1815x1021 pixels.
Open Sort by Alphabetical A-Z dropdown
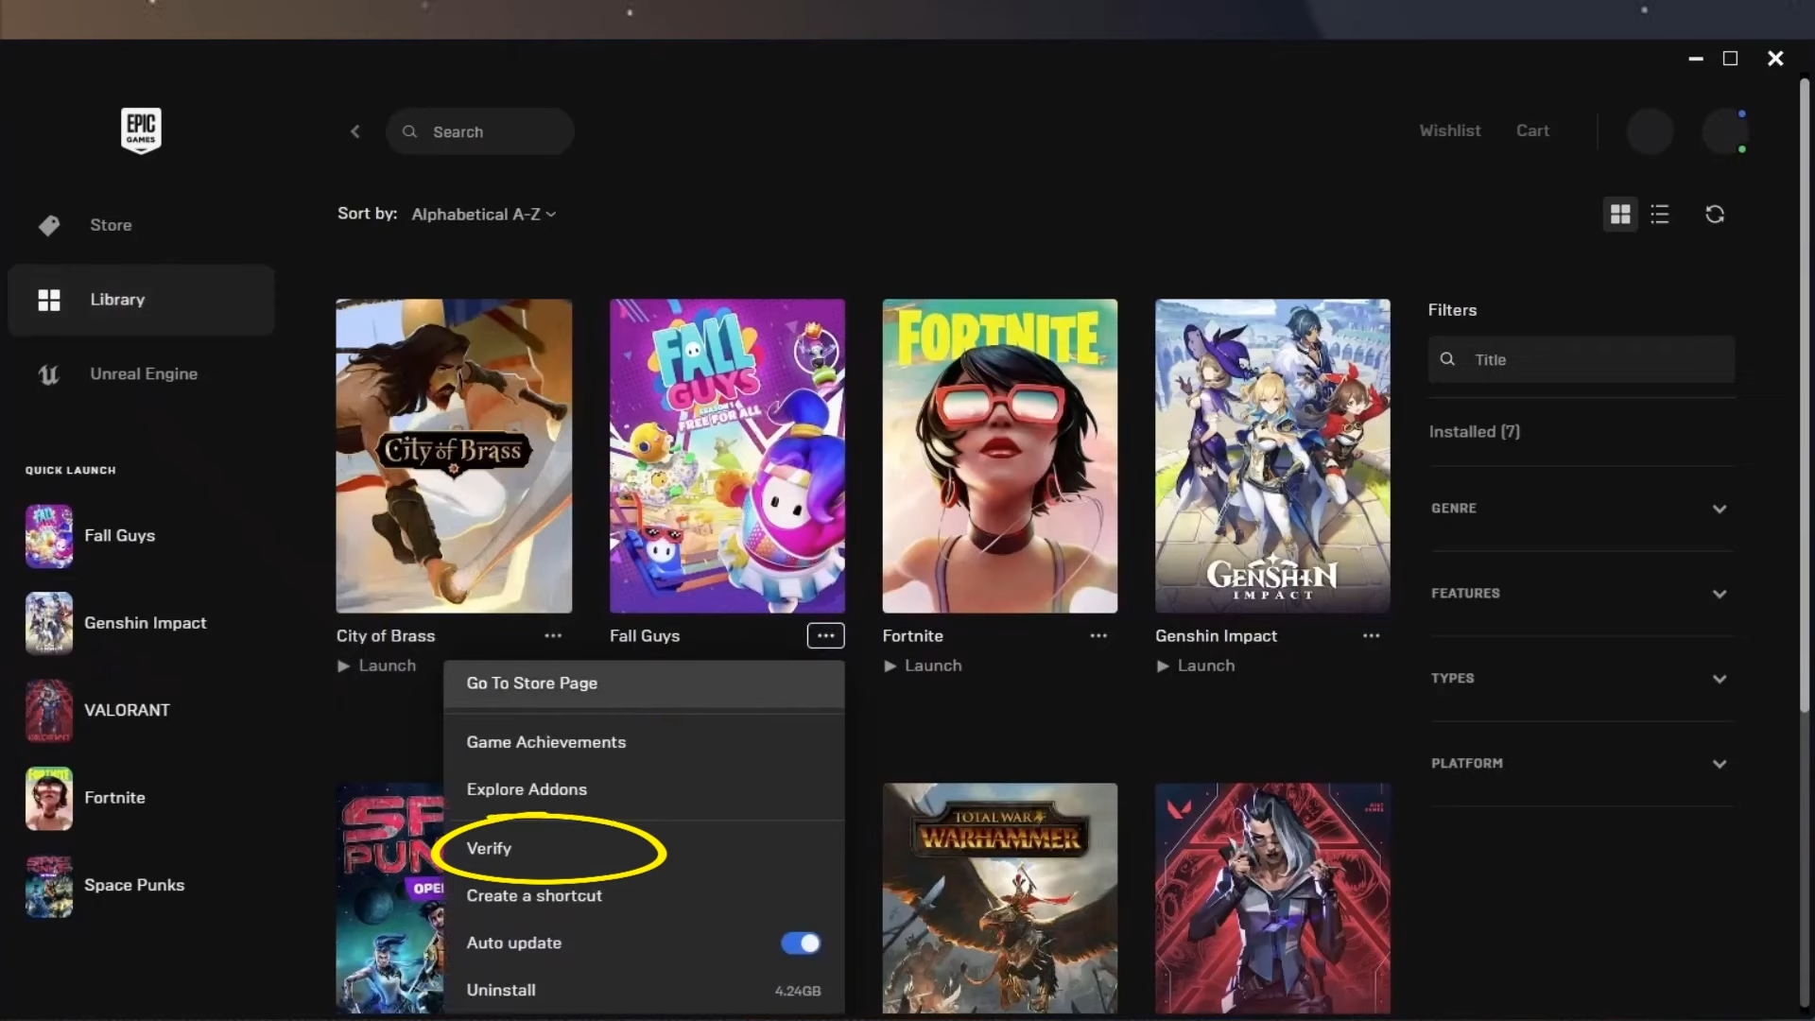coord(484,213)
